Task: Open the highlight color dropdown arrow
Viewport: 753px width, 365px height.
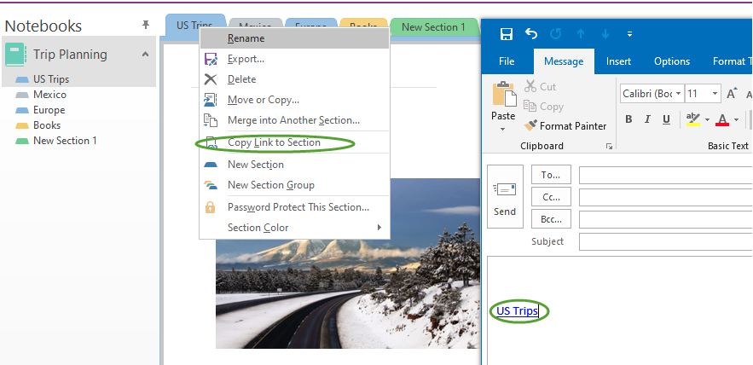Action: [707, 119]
